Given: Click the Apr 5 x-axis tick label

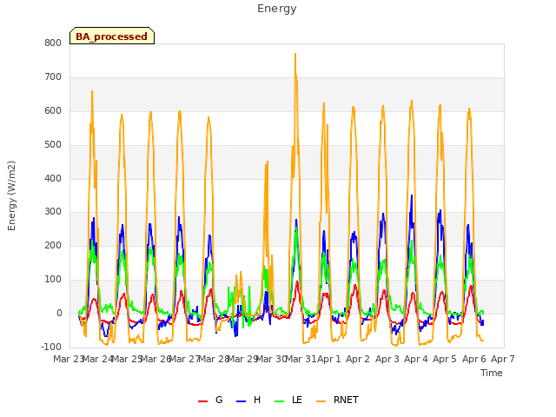Looking at the screenshot, I should pos(445,359).
